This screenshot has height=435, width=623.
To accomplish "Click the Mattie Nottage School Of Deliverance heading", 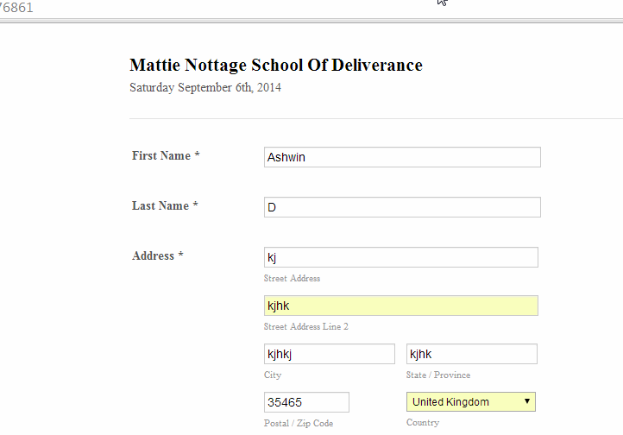I will click(x=275, y=66).
